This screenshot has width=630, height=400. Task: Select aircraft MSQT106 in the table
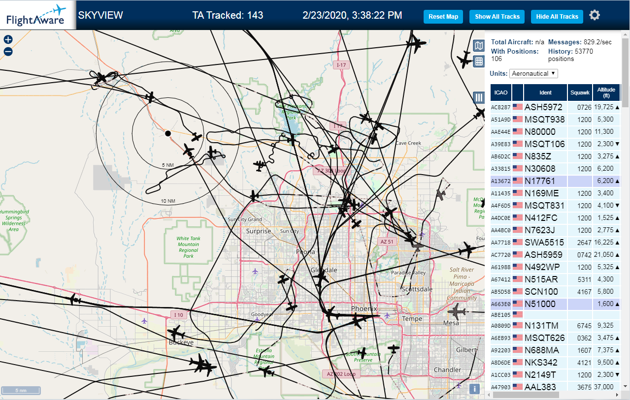coord(556,144)
